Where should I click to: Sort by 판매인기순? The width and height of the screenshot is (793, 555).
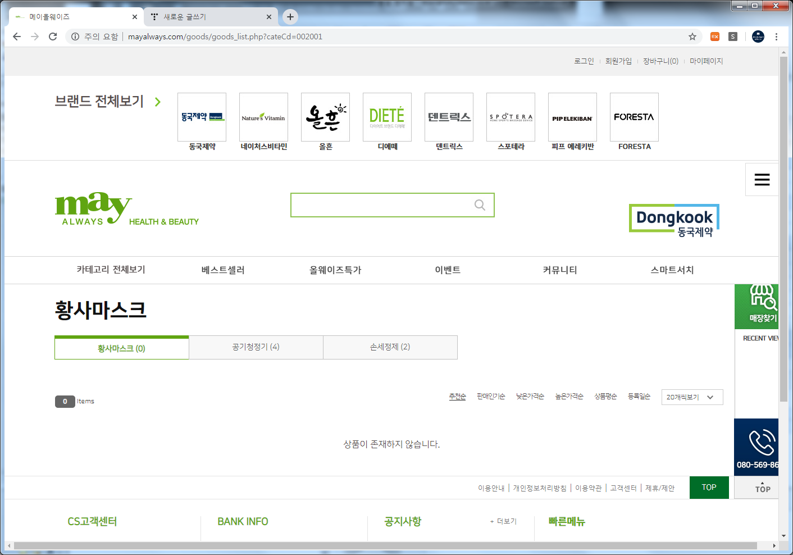(x=491, y=397)
